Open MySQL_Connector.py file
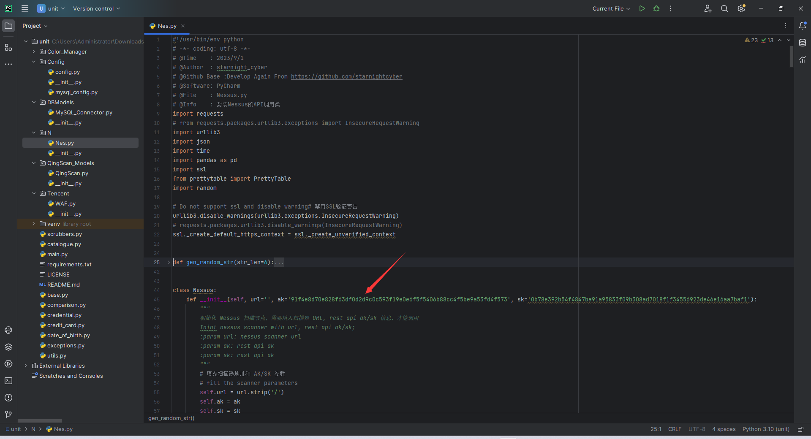 tap(84, 112)
